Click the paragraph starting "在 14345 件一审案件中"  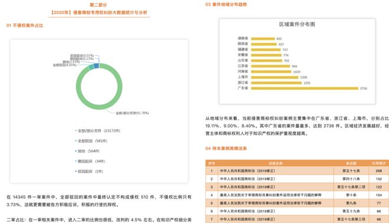(99, 201)
